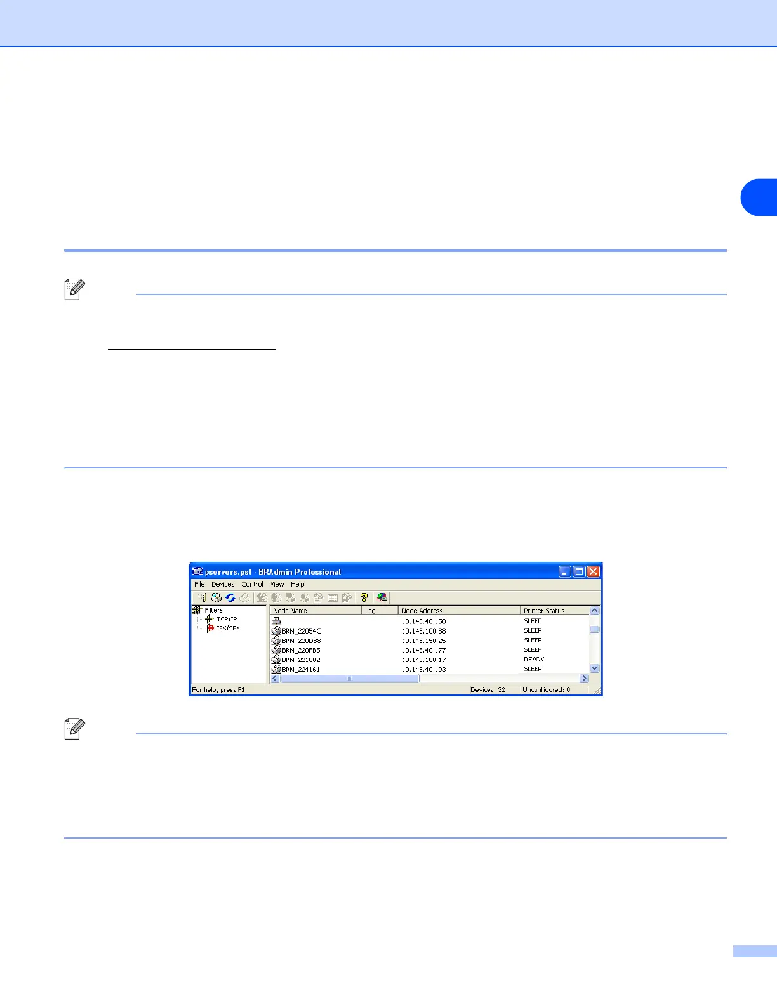Open the View menu
777x1003 pixels.
(x=277, y=584)
